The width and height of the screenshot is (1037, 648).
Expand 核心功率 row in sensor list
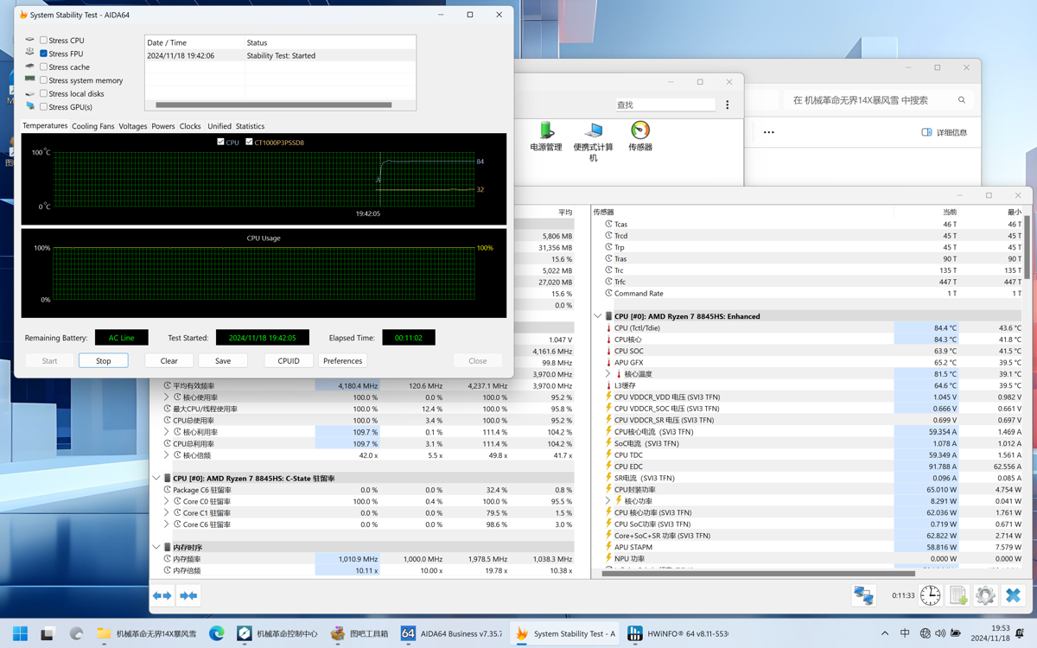point(608,501)
